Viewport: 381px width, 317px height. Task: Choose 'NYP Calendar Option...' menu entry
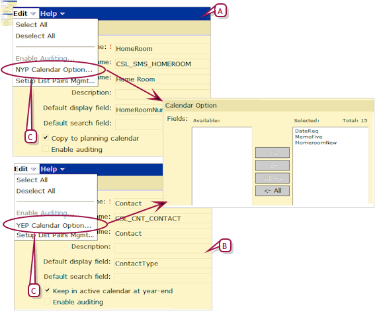pos(54,69)
